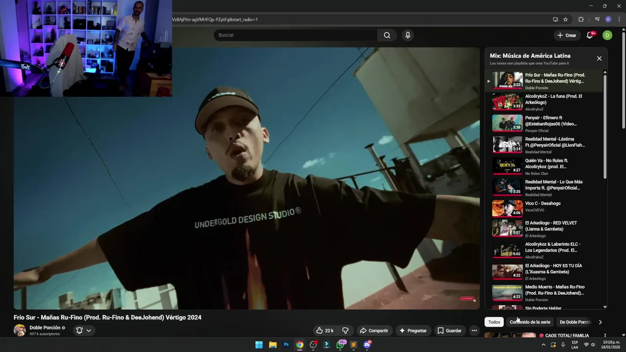
Task: Select the Todos filter chip
Action: [x=494, y=322]
